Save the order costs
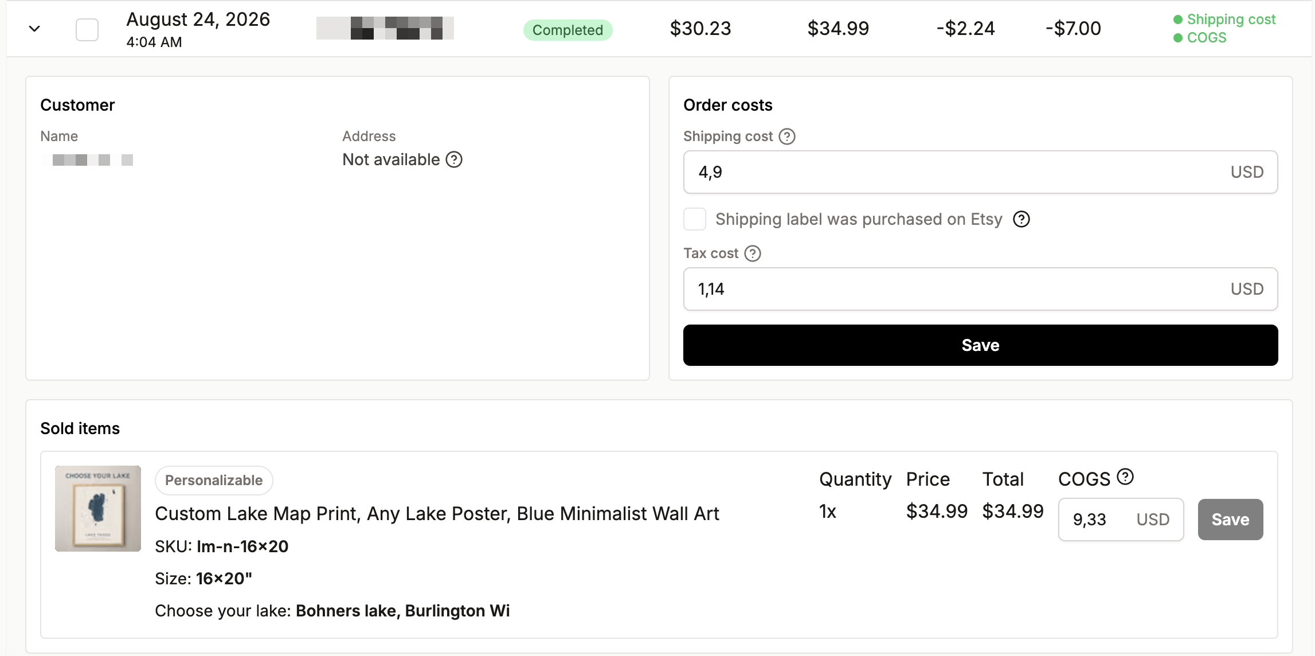 coord(980,345)
